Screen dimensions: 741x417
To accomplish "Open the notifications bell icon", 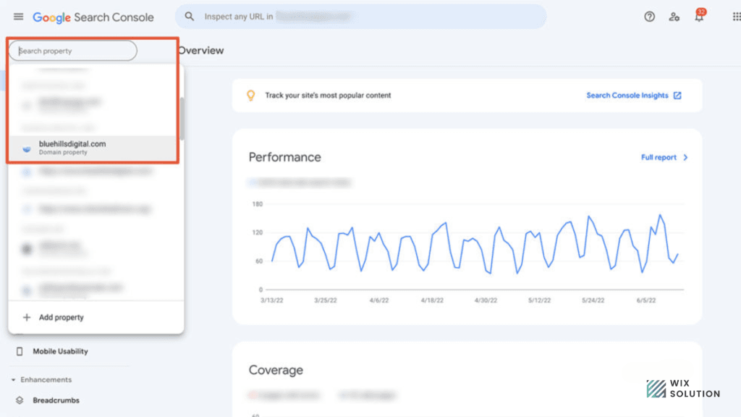I will click(x=699, y=16).
